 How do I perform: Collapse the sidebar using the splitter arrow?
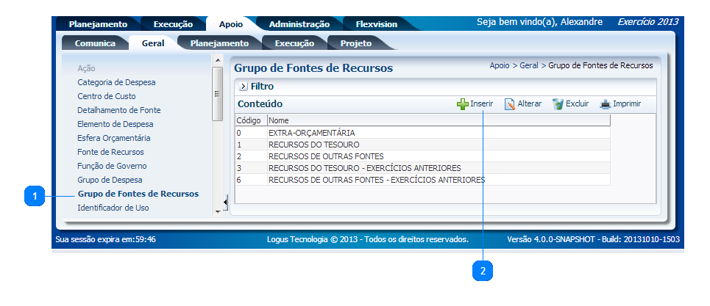(x=225, y=200)
